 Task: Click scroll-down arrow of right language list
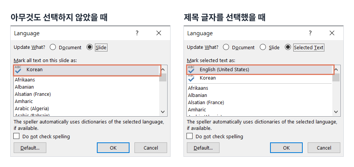tap(336, 112)
